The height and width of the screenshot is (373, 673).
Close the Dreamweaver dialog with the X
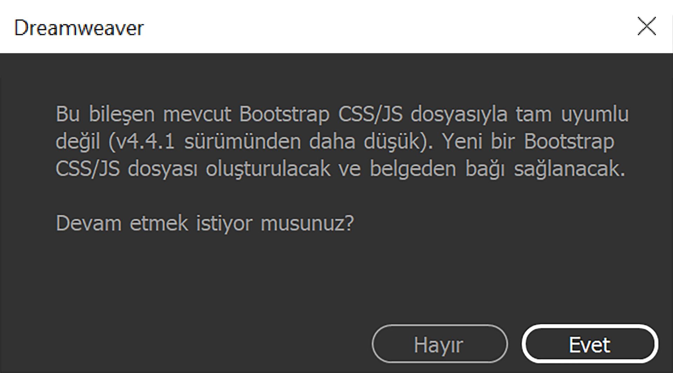[x=647, y=26]
